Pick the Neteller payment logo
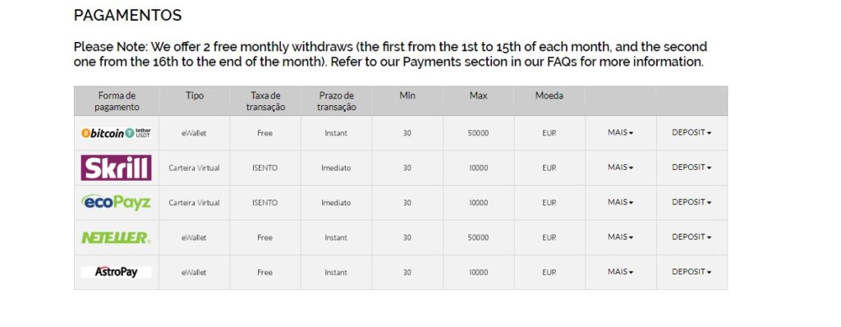This screenshot has height=327, width=841. [116, 237]
